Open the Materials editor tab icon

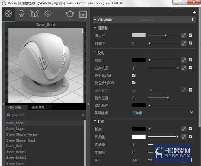pyautogui.click(x=9, y=13)
